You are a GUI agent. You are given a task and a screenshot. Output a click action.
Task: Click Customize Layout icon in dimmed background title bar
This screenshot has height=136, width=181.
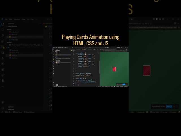tap(154, 19)
